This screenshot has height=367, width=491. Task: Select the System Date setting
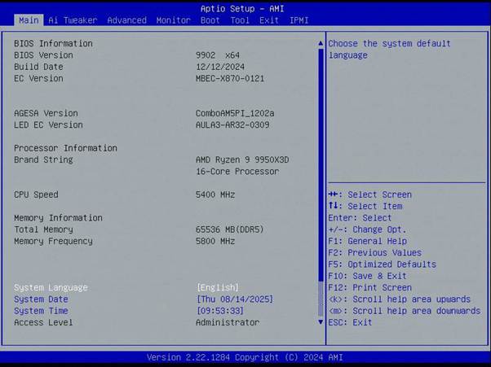point(41,299)
